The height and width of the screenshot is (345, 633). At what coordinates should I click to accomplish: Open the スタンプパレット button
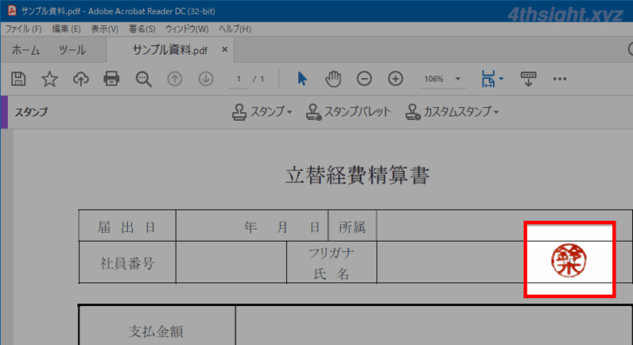coord(349,112)
